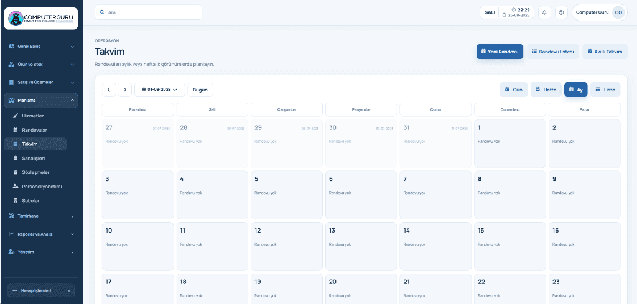637x304 pixels.
Task: Click the Saha işleri clipboard icon
Action: tap(16, 159)
